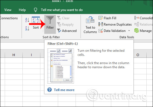153x107 pixels.
Task: Open the custom Sort dialog
Action: click(x=36, y=23)
